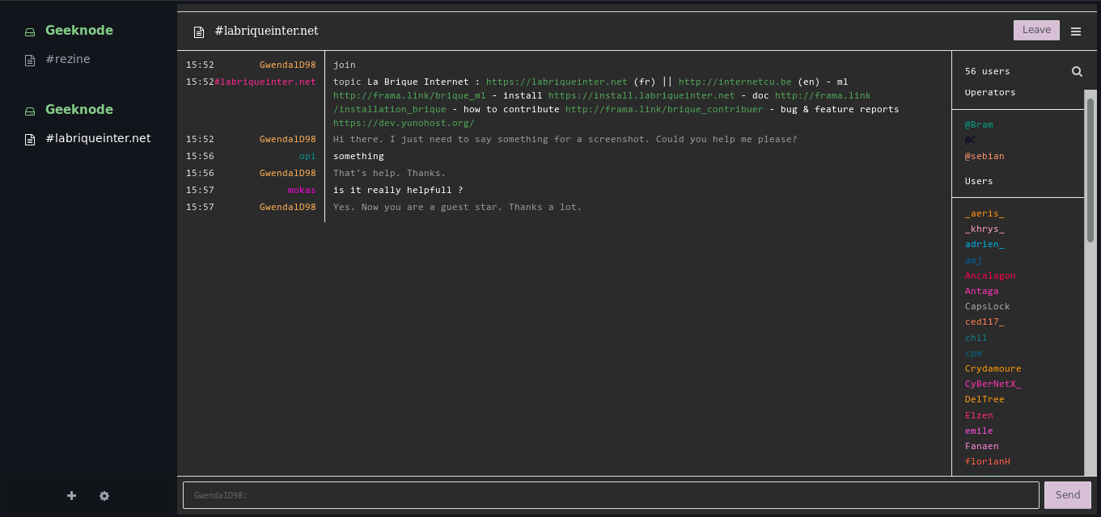
Task: Click the channel icon next to #rezine
Action: click(x=30, y=58)
